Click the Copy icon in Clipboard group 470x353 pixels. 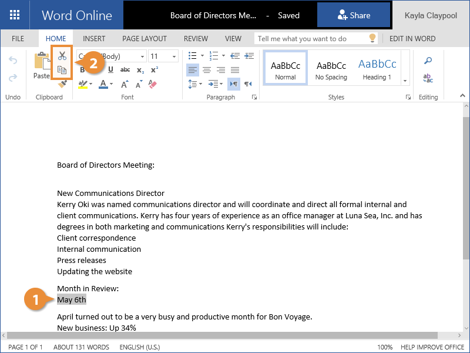tap(62, 71)
